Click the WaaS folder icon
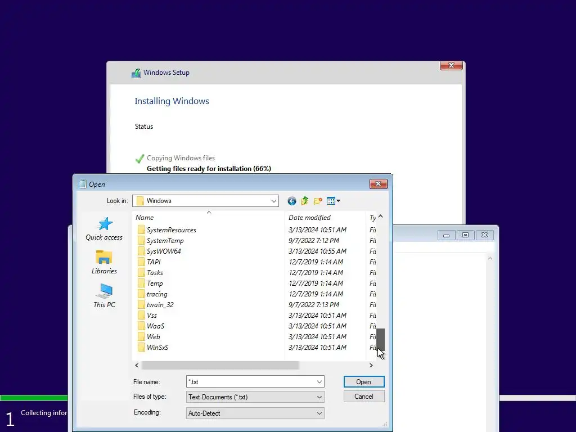 (141, 326)
